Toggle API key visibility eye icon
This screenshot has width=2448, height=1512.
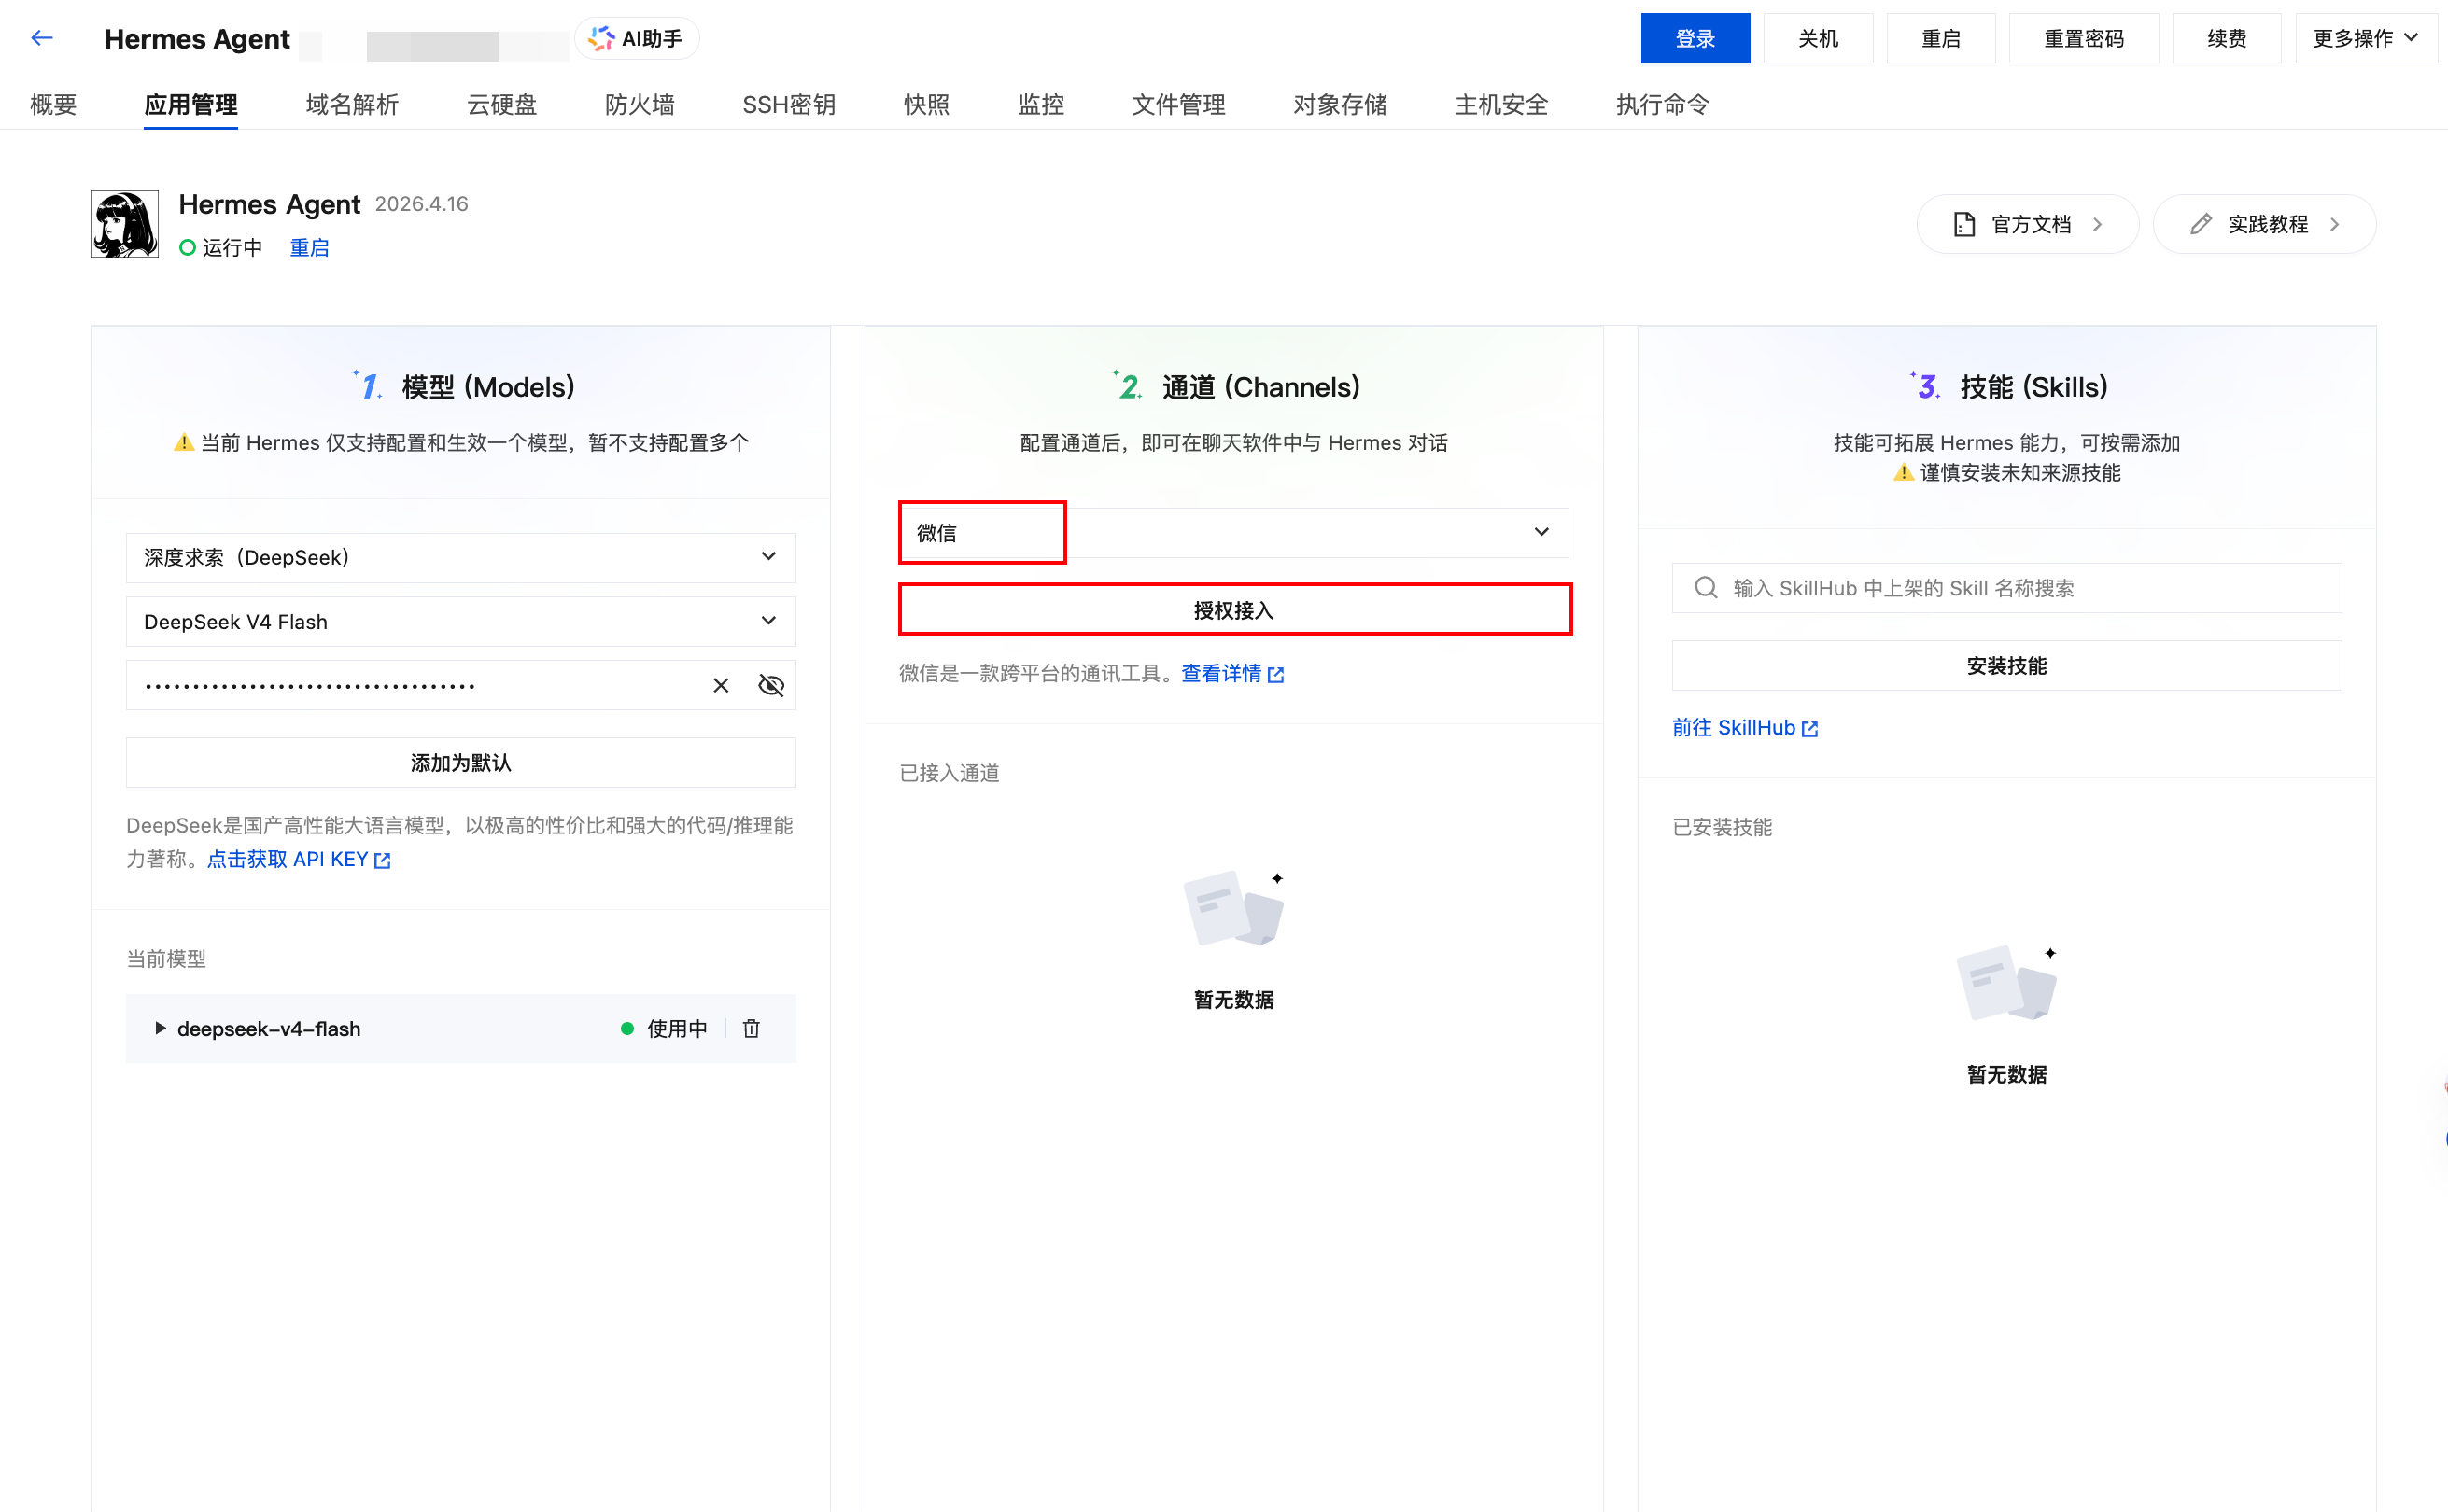pos(771,685)
